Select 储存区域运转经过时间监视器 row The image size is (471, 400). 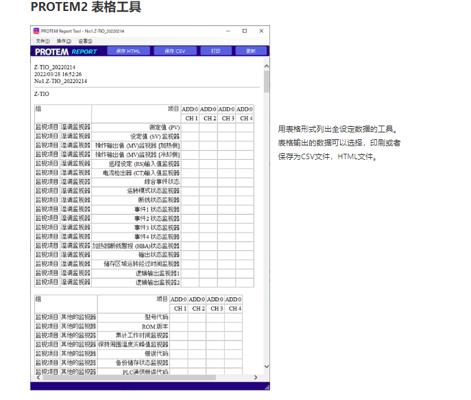(x=144, y=264)
